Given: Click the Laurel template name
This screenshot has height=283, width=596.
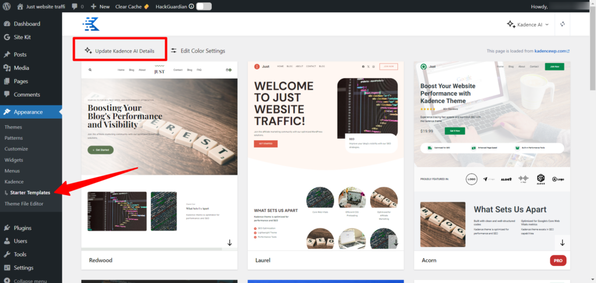Looking at the screenshot, I should pyautogui.click(x=262, y=260).
